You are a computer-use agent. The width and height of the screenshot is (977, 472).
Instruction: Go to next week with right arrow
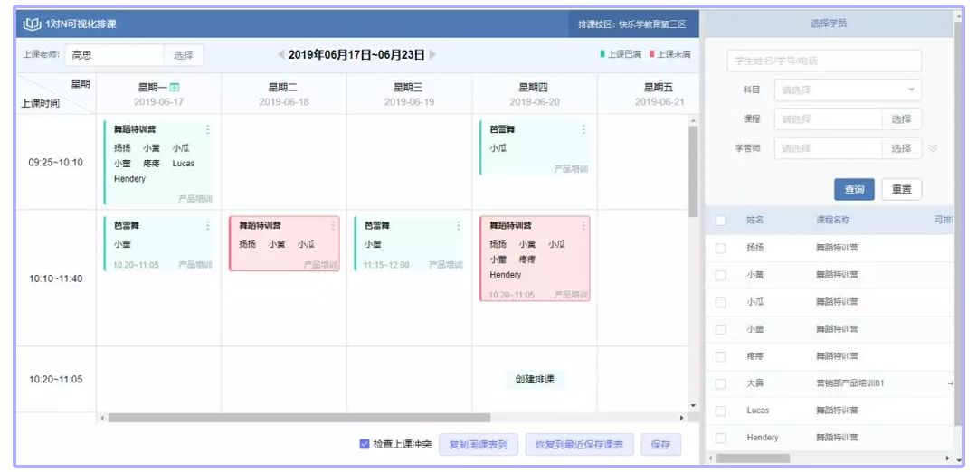(x=432, y=55)
